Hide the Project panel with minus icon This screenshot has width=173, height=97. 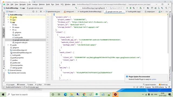coord(44,11)
